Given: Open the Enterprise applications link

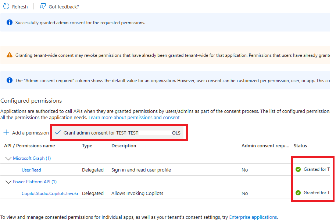Looking at the screenshot, I should (253, 217).
